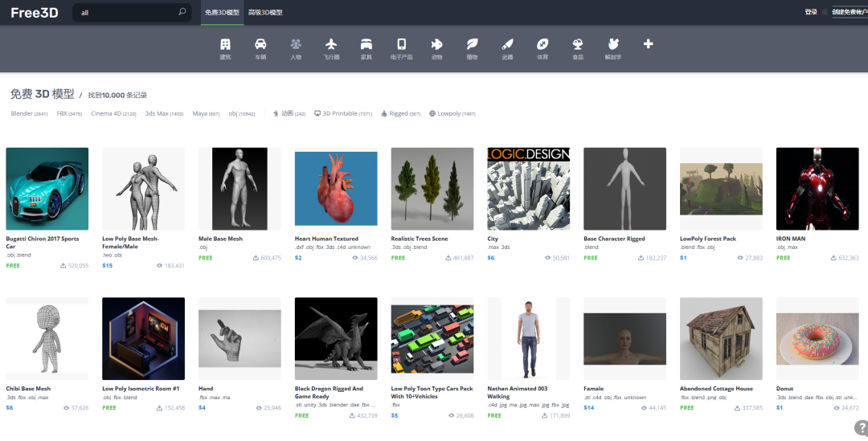Select the weapons (武器) category icon
Screen dimensions: 868x441
[507, 44]
